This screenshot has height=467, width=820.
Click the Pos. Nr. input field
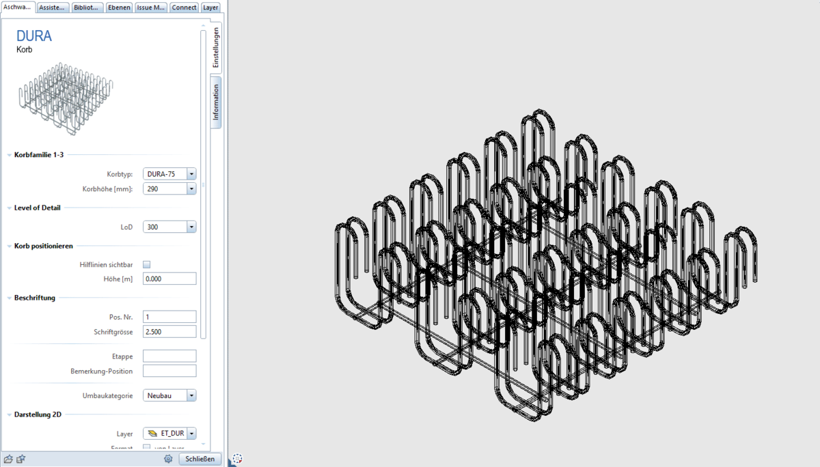169,317
